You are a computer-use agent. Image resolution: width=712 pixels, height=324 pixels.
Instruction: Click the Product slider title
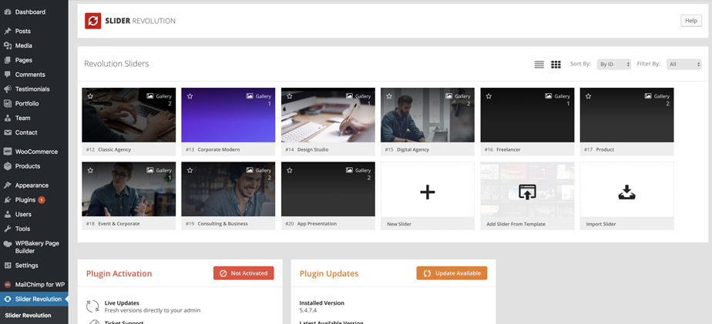click(605, 150)
